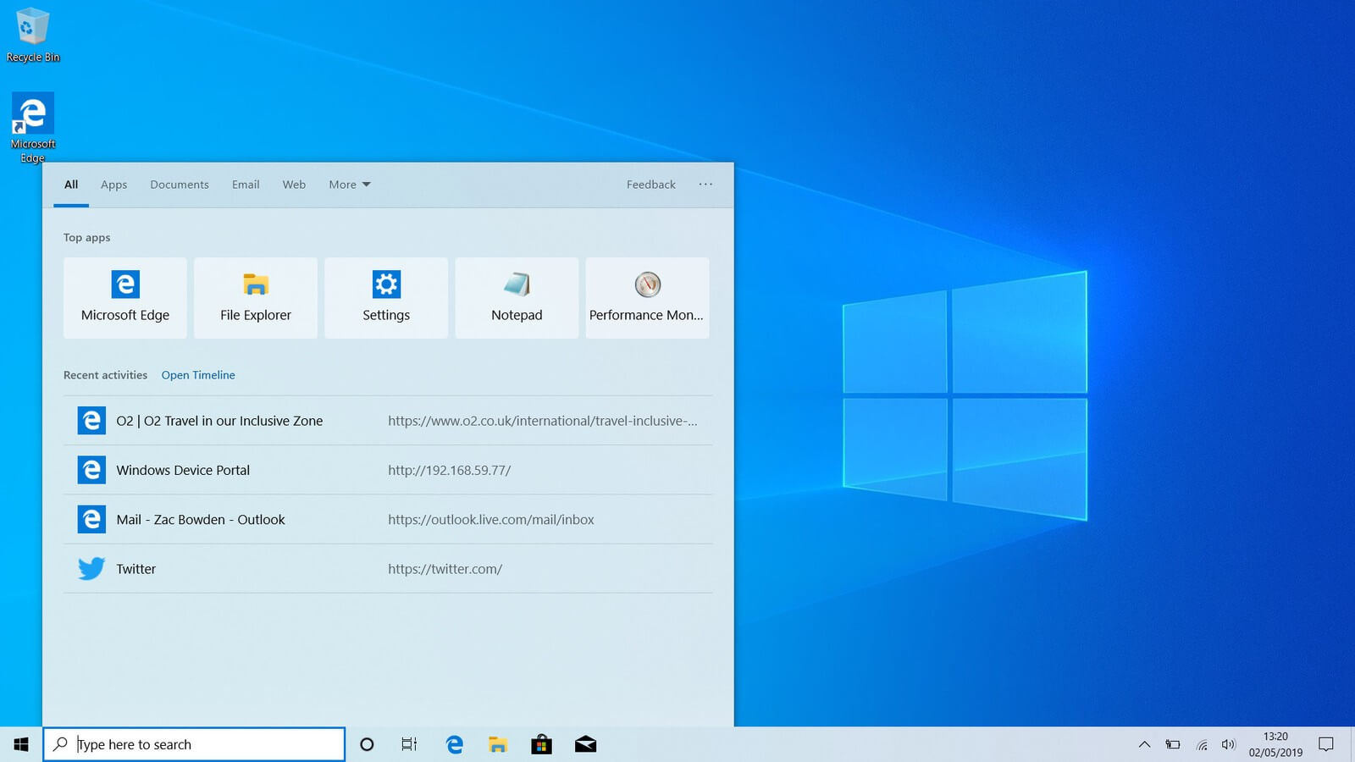
Task: Launch Microsoft Store from the taskbar
Action: point(541,744)
